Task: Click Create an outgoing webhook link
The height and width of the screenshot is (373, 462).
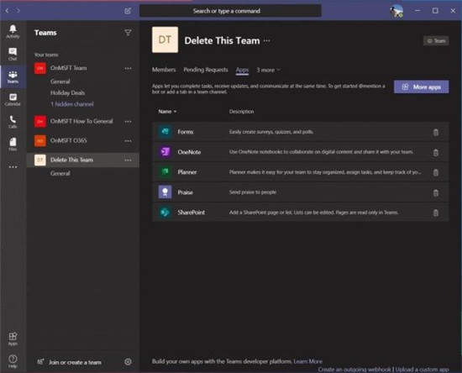Action: [354, 369]
